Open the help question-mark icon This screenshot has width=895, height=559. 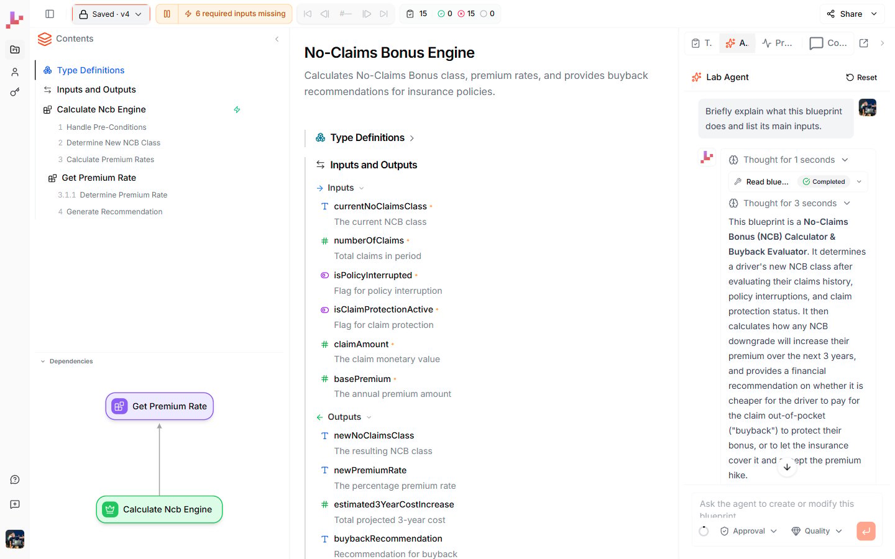tap(15, 479)
